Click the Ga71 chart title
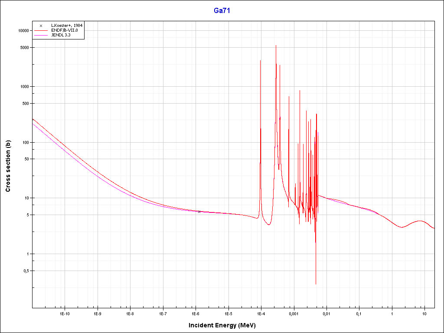Screen dimensions: 444x333 (222, 10)
